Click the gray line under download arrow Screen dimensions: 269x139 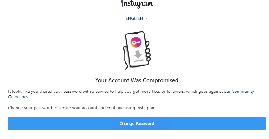(139, 60)
